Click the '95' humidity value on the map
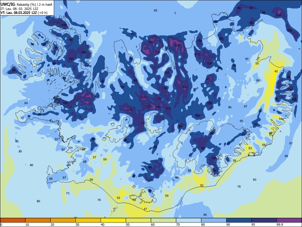This screenshot has height=227, width=302. (234, 65)
